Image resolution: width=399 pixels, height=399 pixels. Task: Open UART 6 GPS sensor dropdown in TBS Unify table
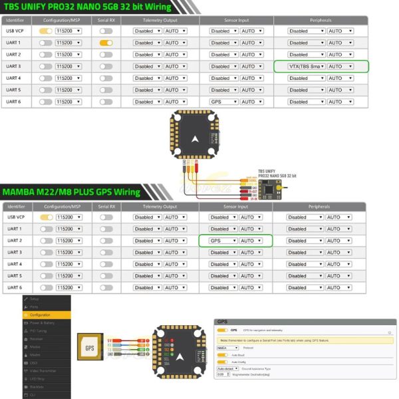[223, 102]
